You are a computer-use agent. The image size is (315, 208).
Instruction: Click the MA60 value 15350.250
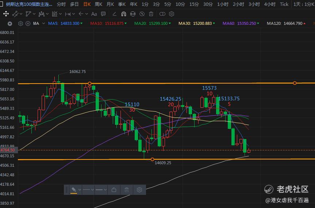coord(246,23)
